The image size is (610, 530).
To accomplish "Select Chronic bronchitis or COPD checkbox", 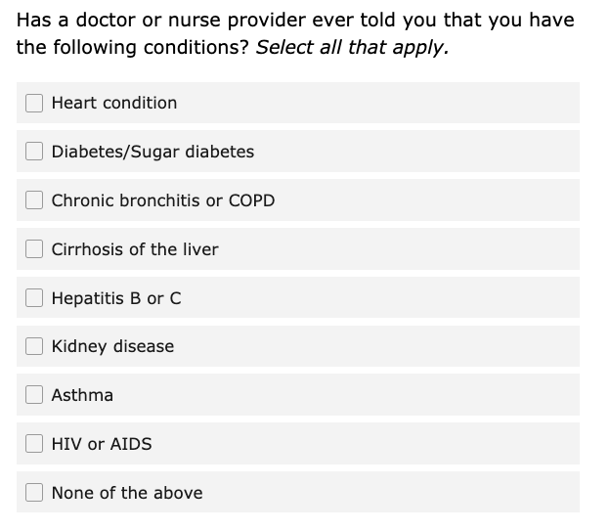I will [x=34, y=200].
